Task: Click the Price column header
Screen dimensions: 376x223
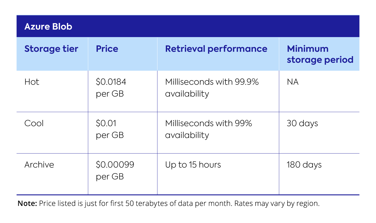Action: click(x=107, y=49)
